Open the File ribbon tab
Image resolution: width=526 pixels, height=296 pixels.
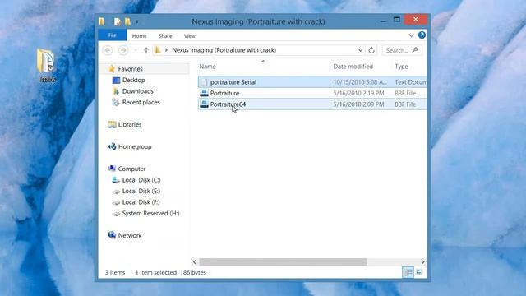tap(113, 35)
